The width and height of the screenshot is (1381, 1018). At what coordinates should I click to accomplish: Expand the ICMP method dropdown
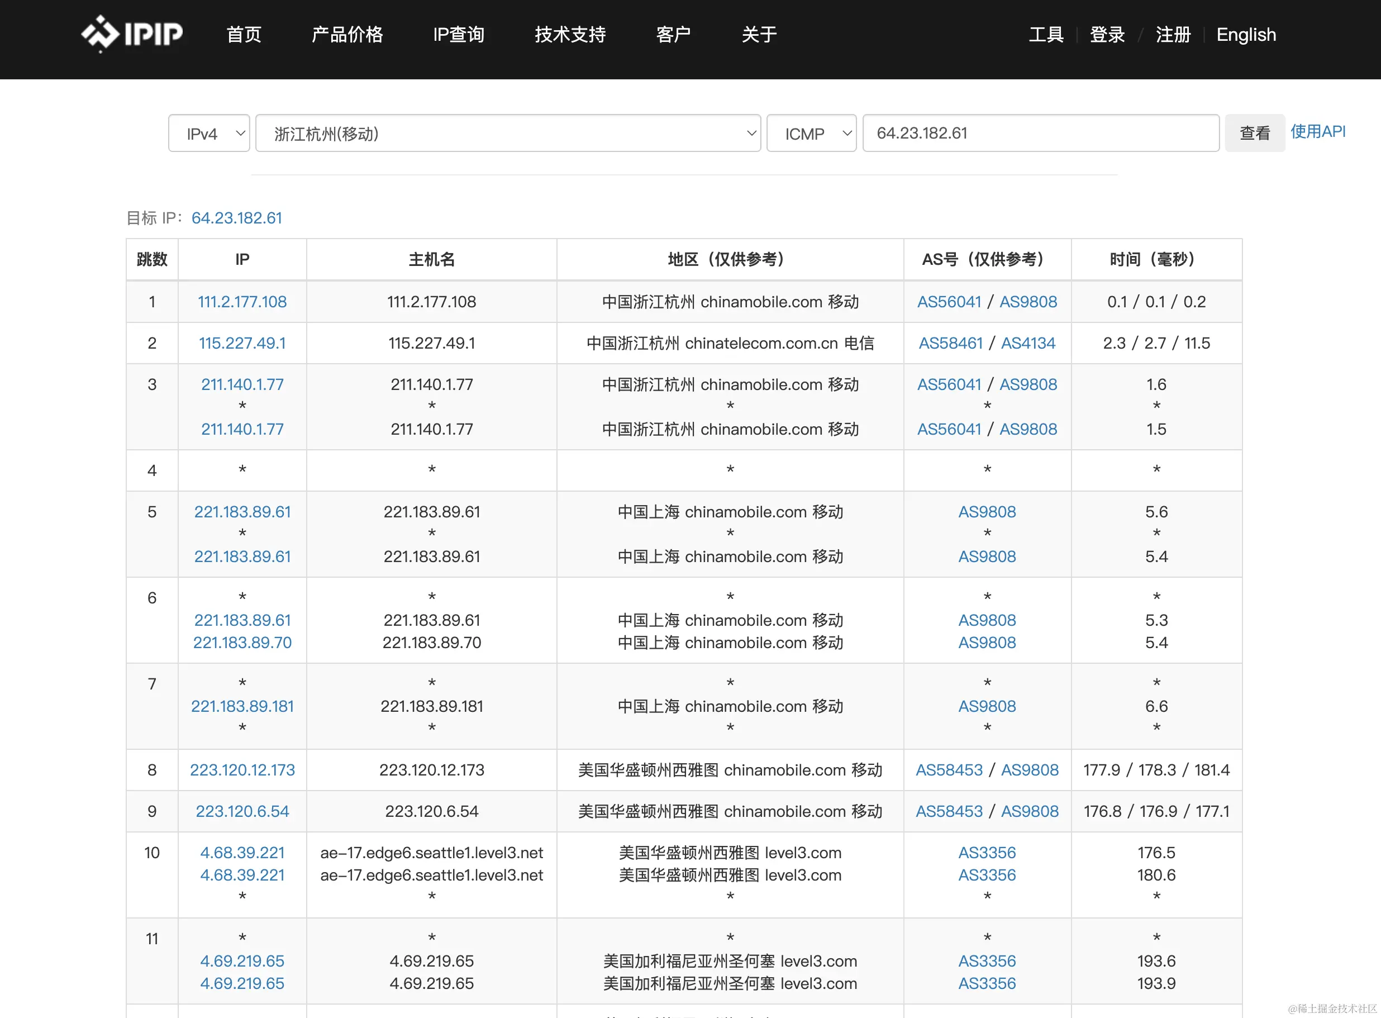pos(811,133)
